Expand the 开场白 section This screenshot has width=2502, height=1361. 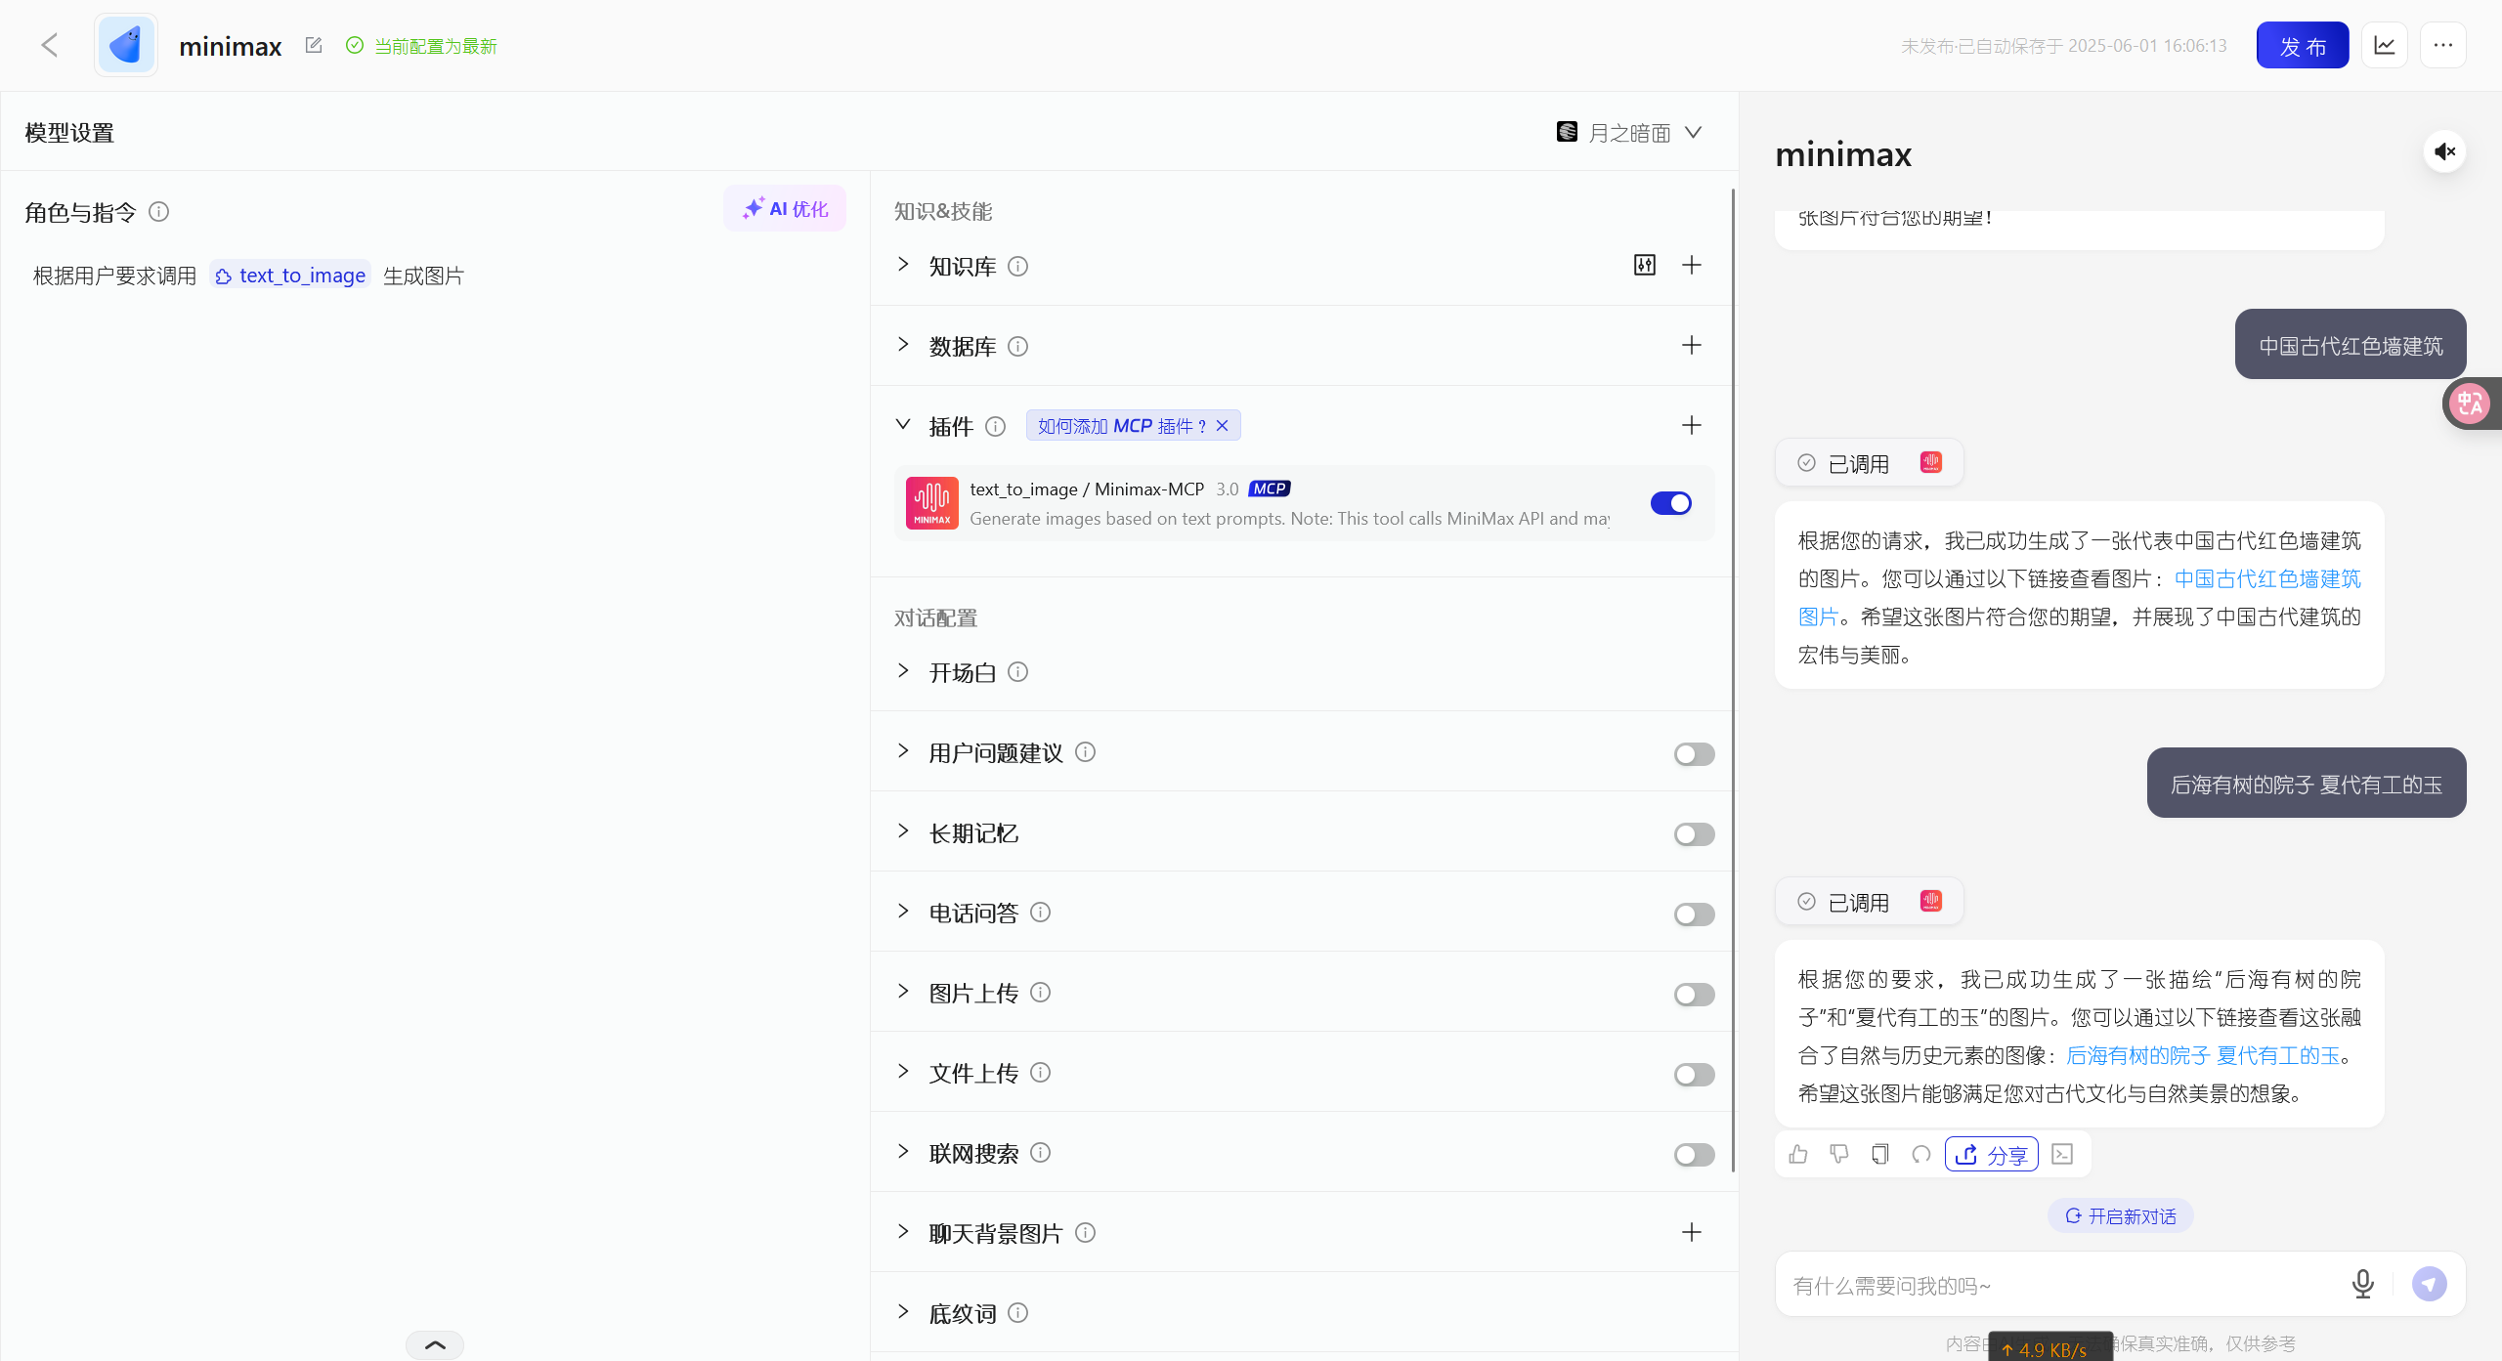pyautogui.click(x=903, y=671)
